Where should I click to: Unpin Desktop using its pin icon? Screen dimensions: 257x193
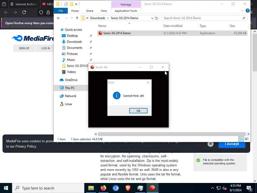91,36
